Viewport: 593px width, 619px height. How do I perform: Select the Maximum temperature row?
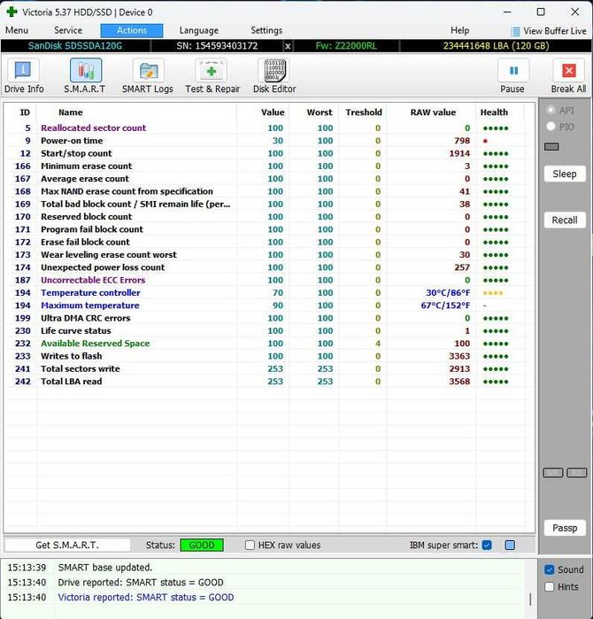pos(269,306)
